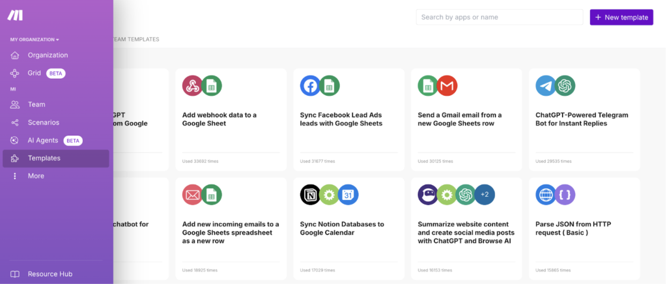This screenshot has width=667, height=284.
Task: Open Organization from the sidebar
Action: (x=48, y=55)
